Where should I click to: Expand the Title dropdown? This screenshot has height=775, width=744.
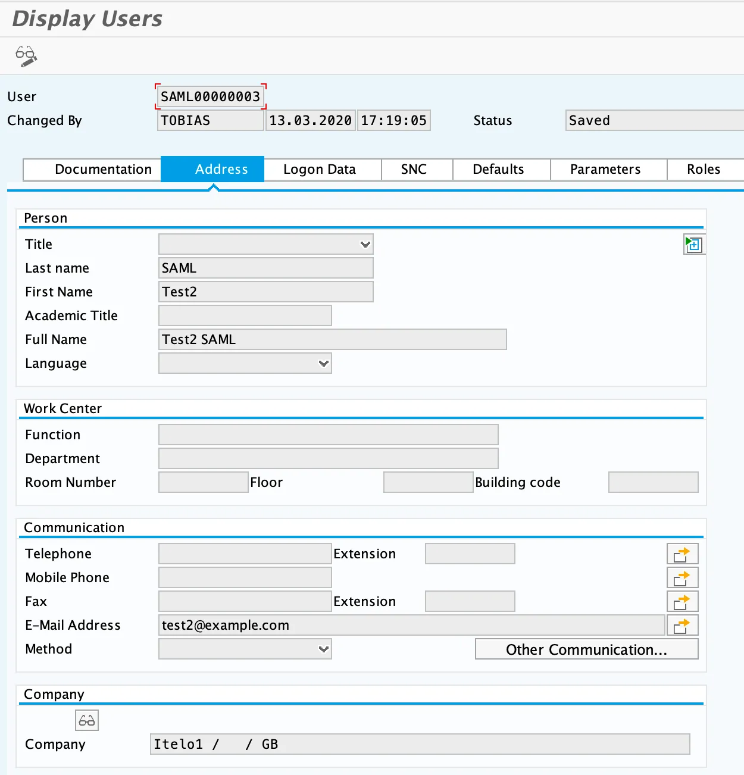(365, 245)
